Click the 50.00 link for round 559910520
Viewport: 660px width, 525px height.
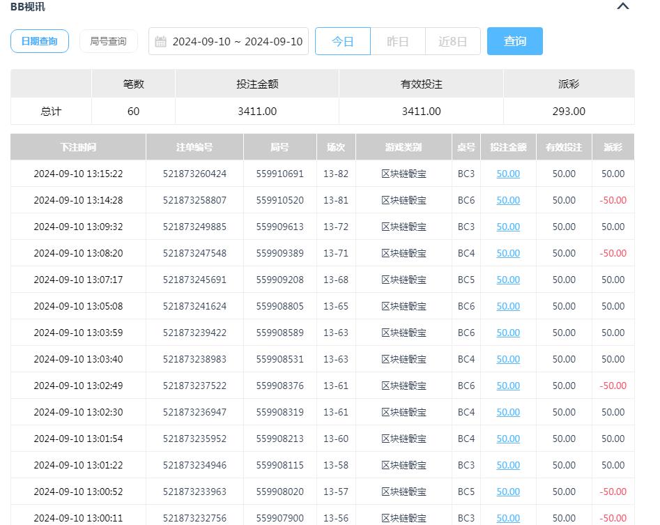pos(507,200)
